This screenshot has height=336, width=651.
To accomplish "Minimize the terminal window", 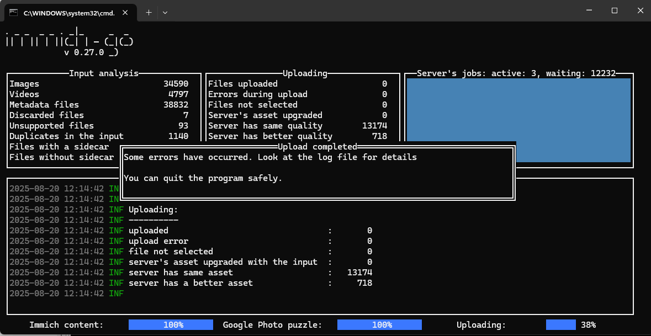I will [x=589, y=10].
